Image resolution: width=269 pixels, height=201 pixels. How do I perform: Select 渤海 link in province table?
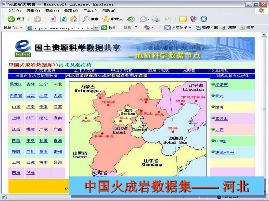click(30, 173)
